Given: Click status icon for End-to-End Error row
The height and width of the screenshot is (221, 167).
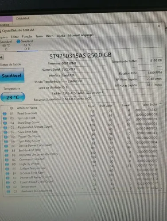Looking at the screenshot, I should (x=6, y=151).
